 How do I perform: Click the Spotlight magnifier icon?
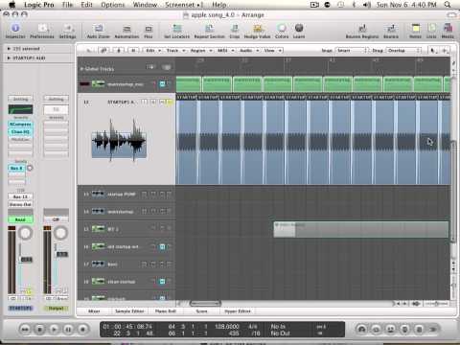448,5
